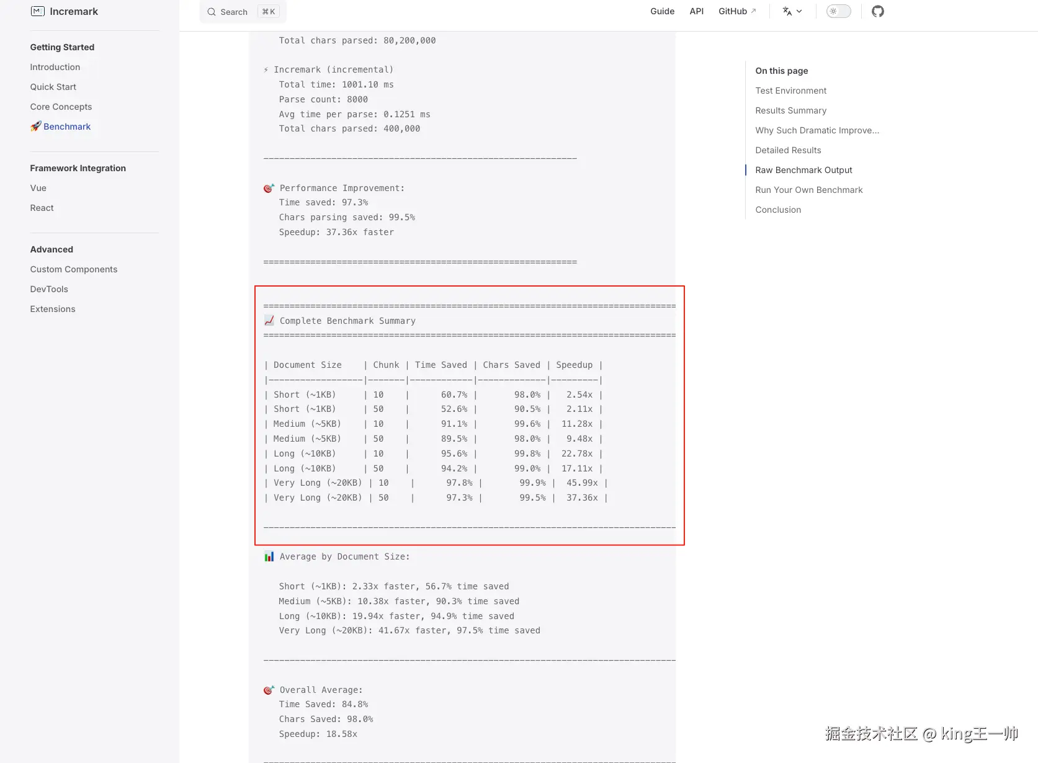Navigate to Core Concepts

(61, 107)
